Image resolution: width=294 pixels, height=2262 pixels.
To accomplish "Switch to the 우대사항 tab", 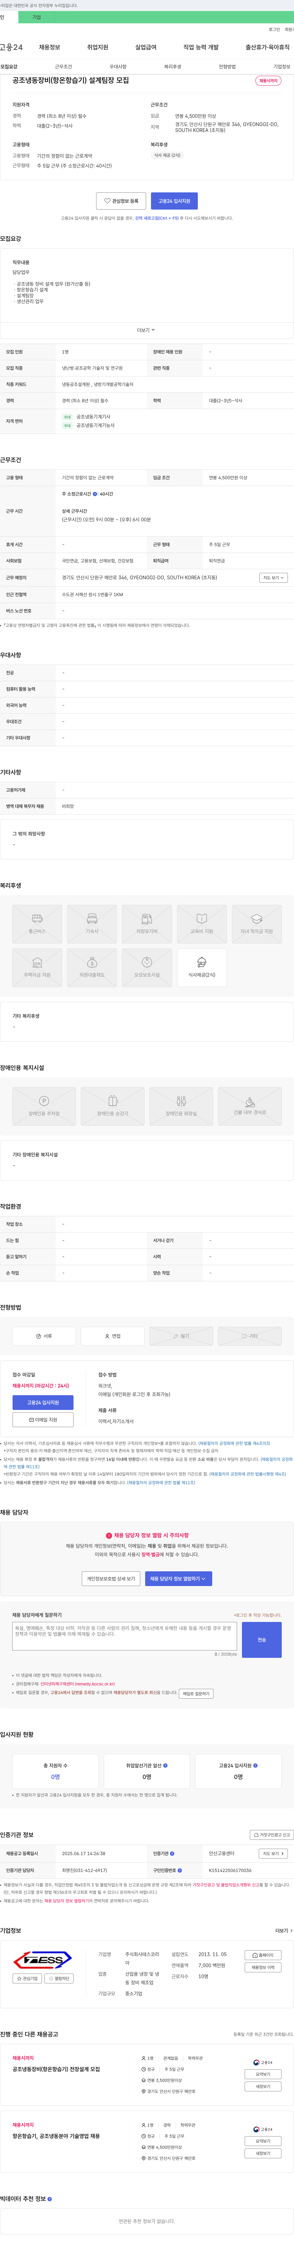I will 118,67.
